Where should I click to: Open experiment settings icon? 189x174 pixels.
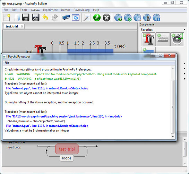pyautogui.click(x=76, y=17)
